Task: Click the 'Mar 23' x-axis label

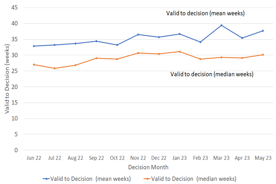Action: coord(221,158)
